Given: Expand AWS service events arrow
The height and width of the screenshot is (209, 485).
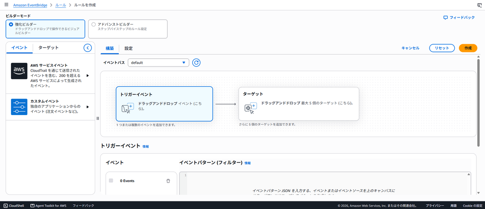Looking at the screenshot, I should tap(88, 75).
